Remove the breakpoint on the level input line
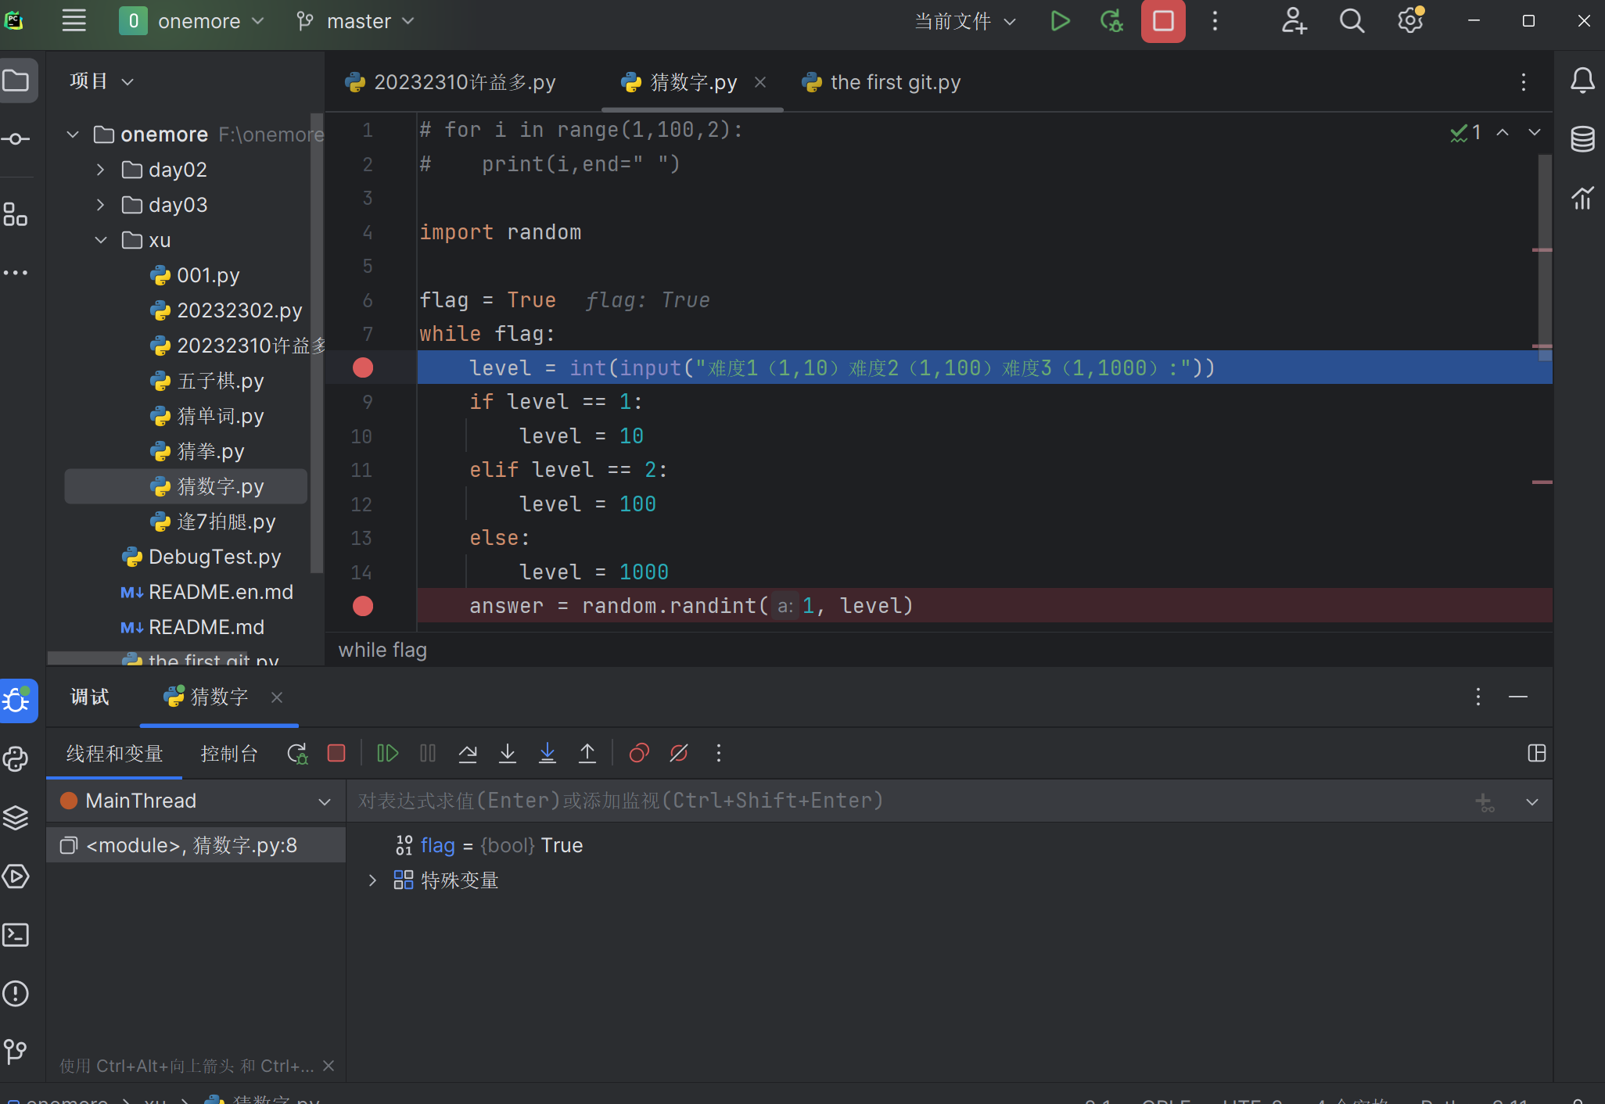This screenshot has width=1605, height=1104. tap(363, 367)
